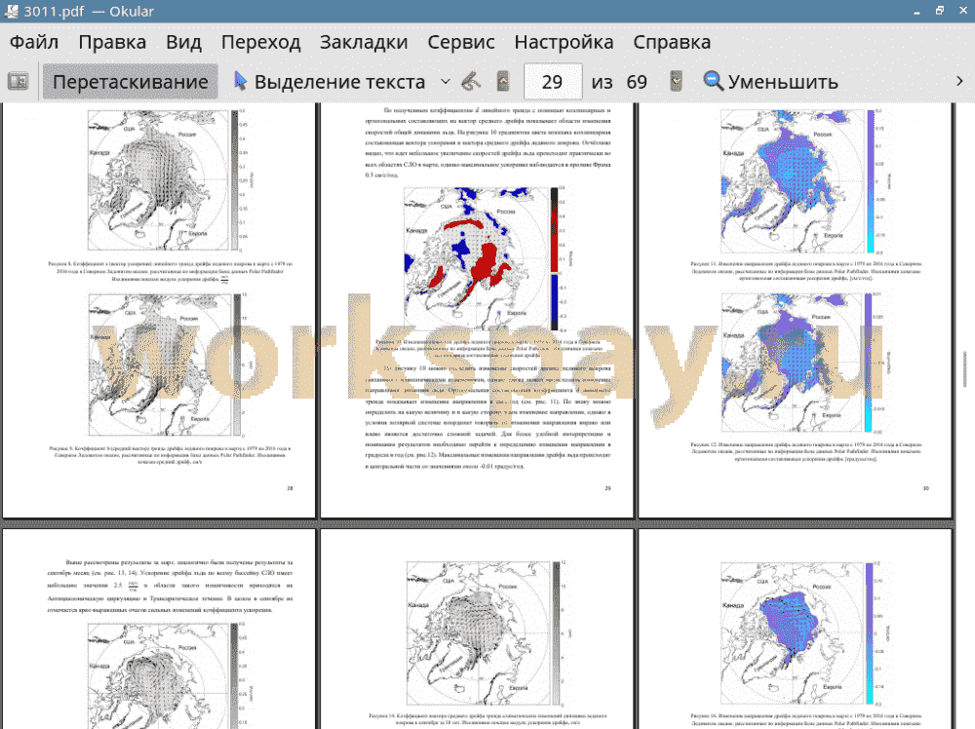Activate the Перетаскивание browse mode
Image resolution: width=975 pixels, height=729 pixels.
click(x=130, y=82)
